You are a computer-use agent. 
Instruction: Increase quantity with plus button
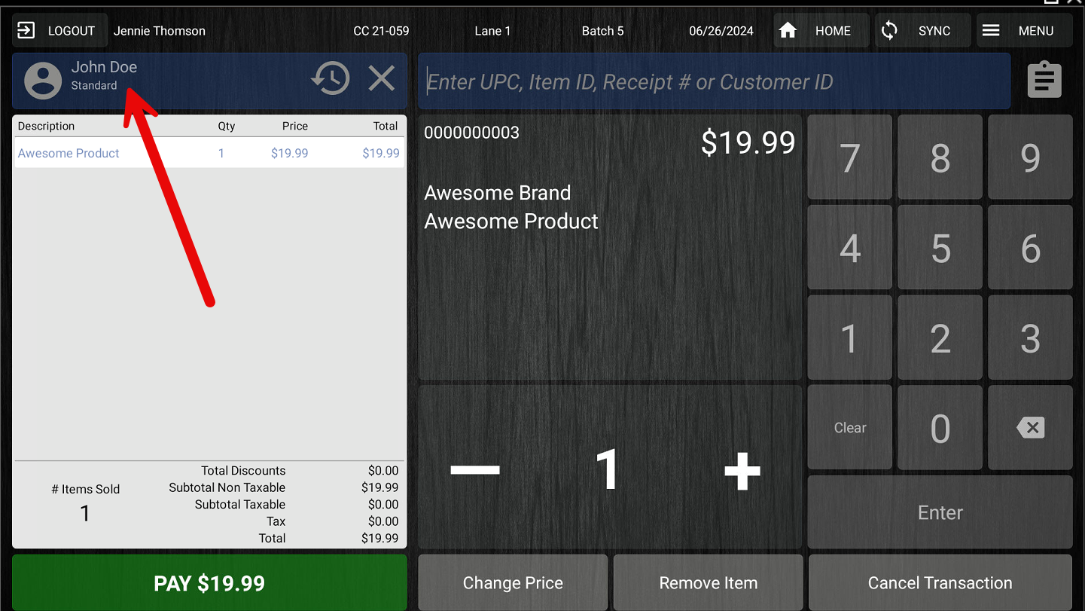click(742, 470)
